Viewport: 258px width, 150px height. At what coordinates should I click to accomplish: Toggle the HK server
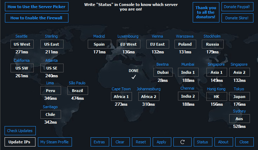pyautogui.click(x=217, y=97)
